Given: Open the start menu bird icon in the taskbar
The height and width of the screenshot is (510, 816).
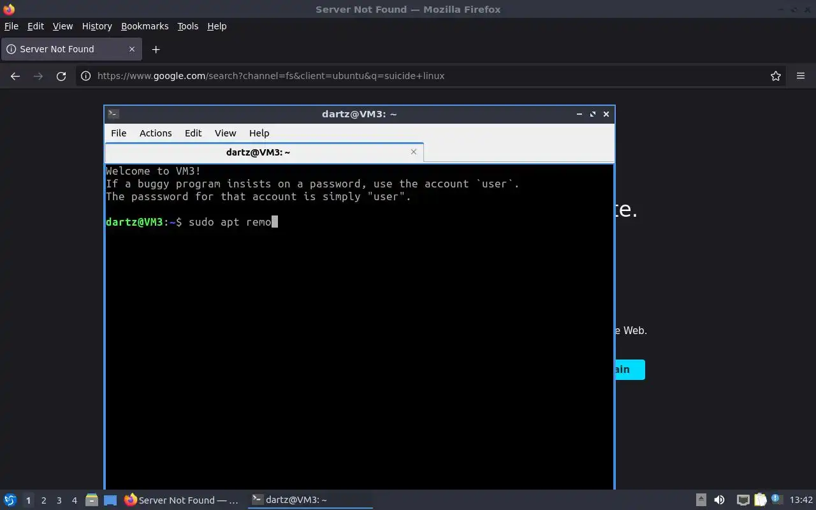Looking at the screenshot, I should [x=10, y=500].
